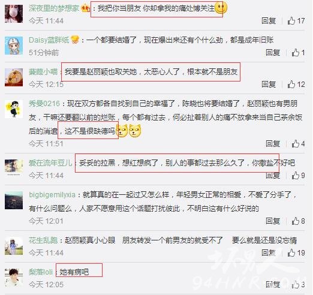Reply to Daisy蓝胖纸's comment
The width and height of the screenshot is (313, 295).
click(273, 53)
